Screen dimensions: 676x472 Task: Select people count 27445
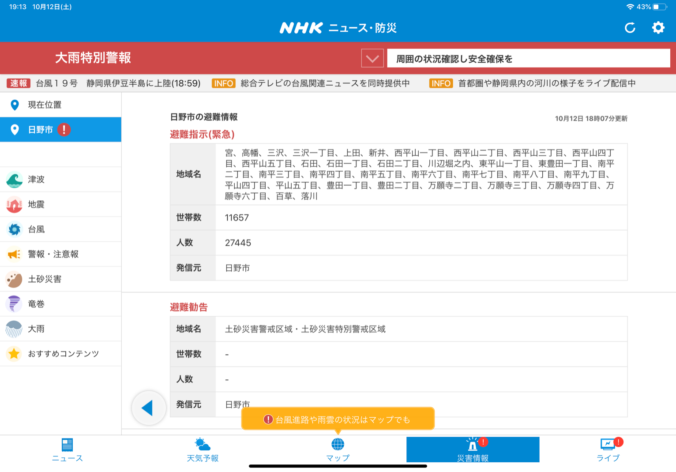[238, 243]
